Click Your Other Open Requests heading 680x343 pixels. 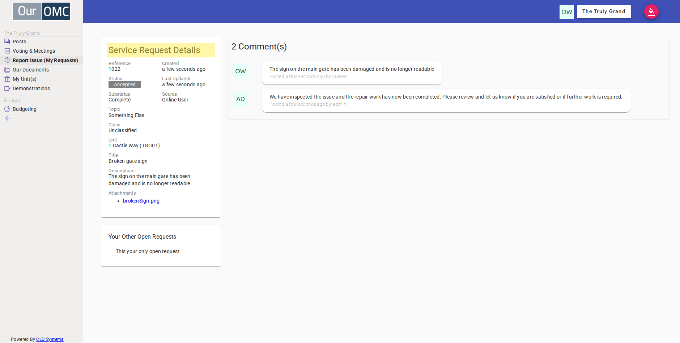[142, 237]
